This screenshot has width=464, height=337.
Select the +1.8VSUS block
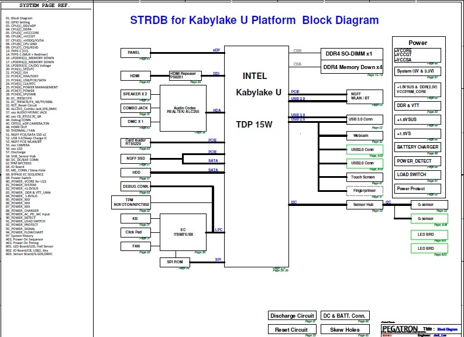418,119
